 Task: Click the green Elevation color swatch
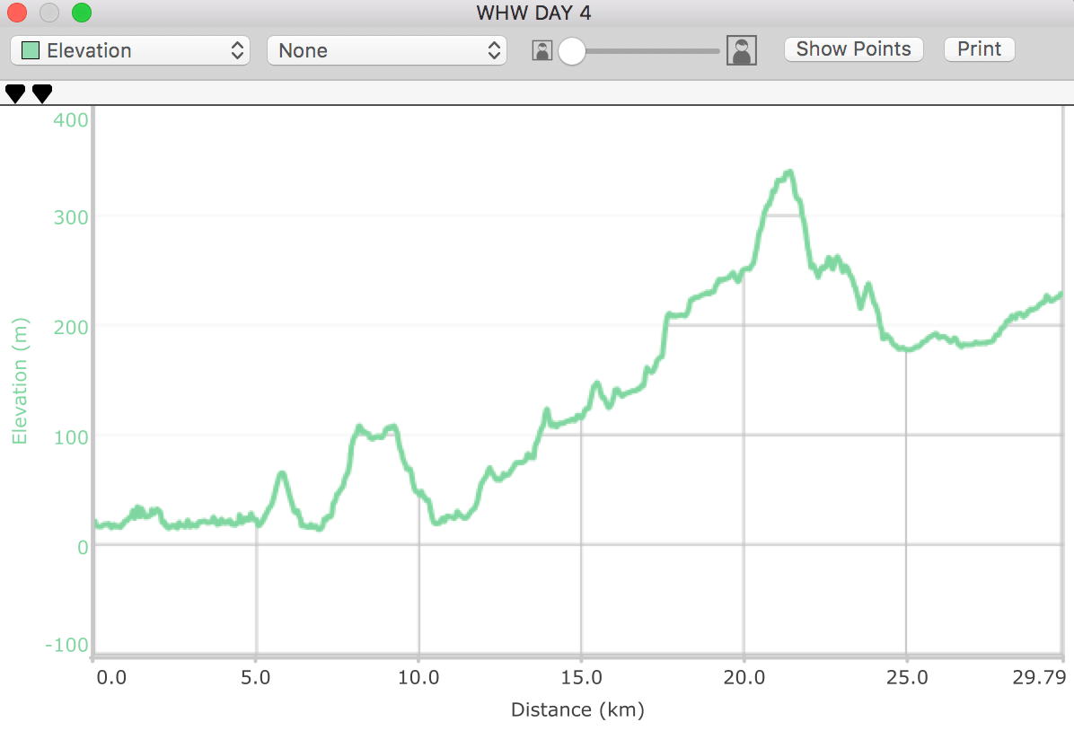click(31, 50)
